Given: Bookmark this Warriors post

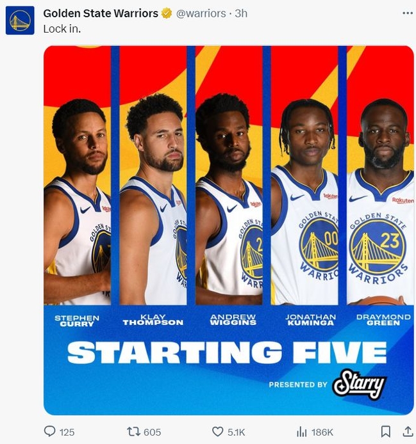Looking at the screenshot, I should coord(386,432).
